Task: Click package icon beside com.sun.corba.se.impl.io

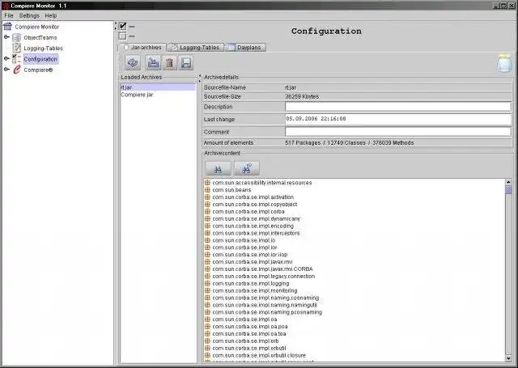Action: (x=207, y=240)
